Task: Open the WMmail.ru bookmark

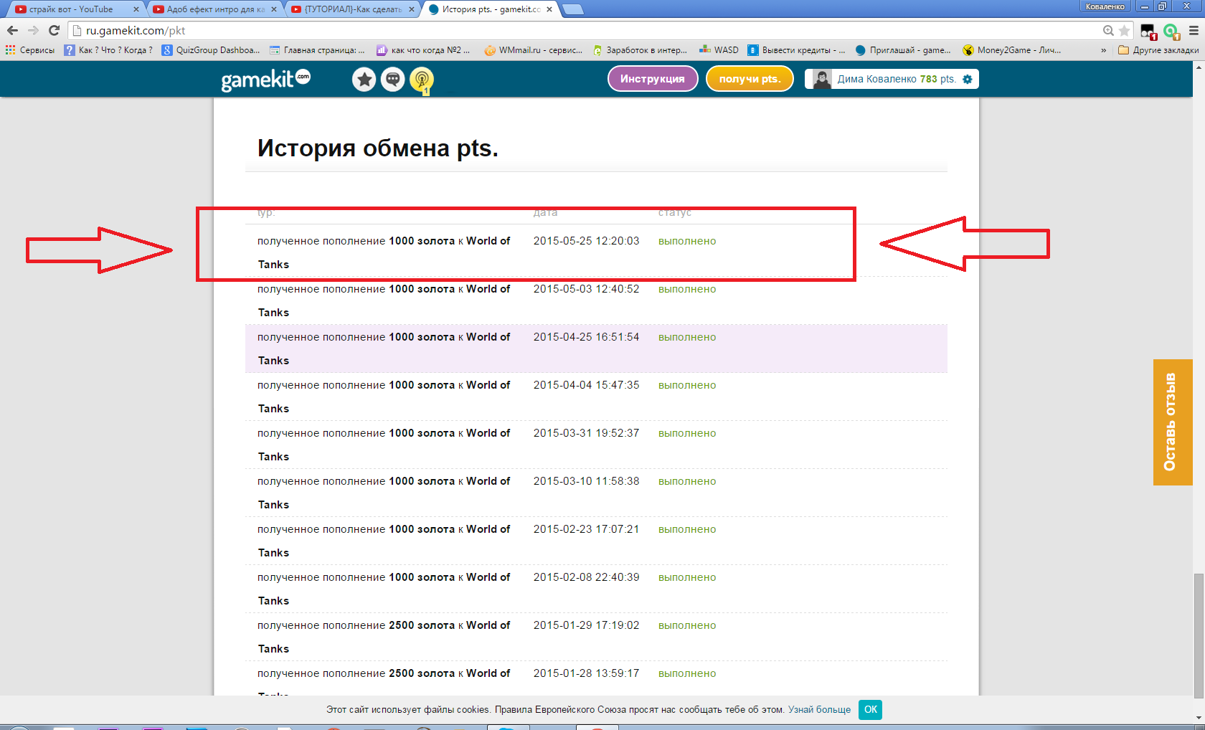Action: coord(534,50)
